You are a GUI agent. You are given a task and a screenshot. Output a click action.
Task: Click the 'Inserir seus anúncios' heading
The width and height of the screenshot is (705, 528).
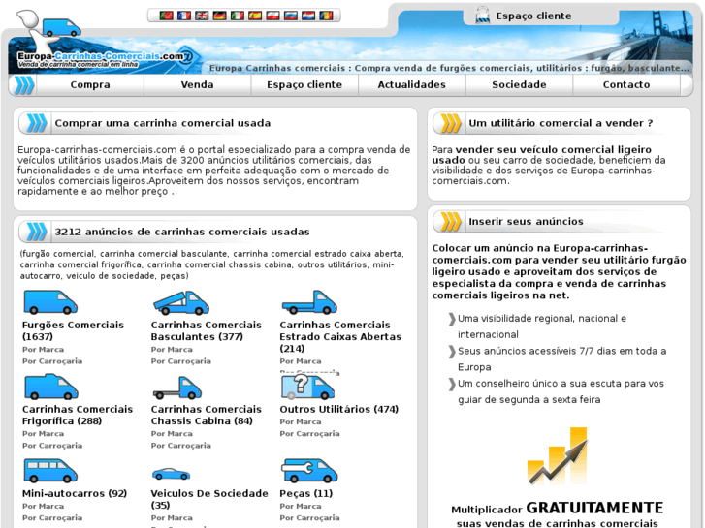pyautogui.click(x=526, y=221)
